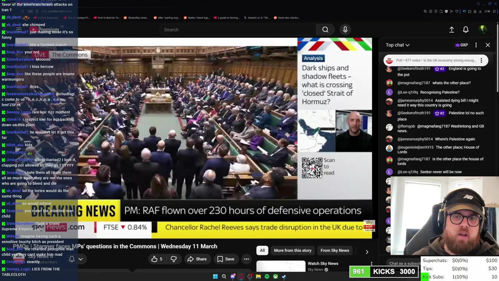Select the More from this story chip
Image resolution: width=499 pixels, height=281 pixels.
pos(293,251)
